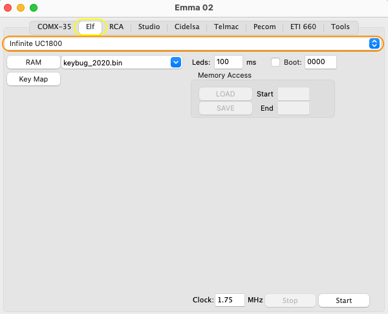The image size is (388, 314).
Task: Select the Elf tab
Action: click(x=91, y=27)
